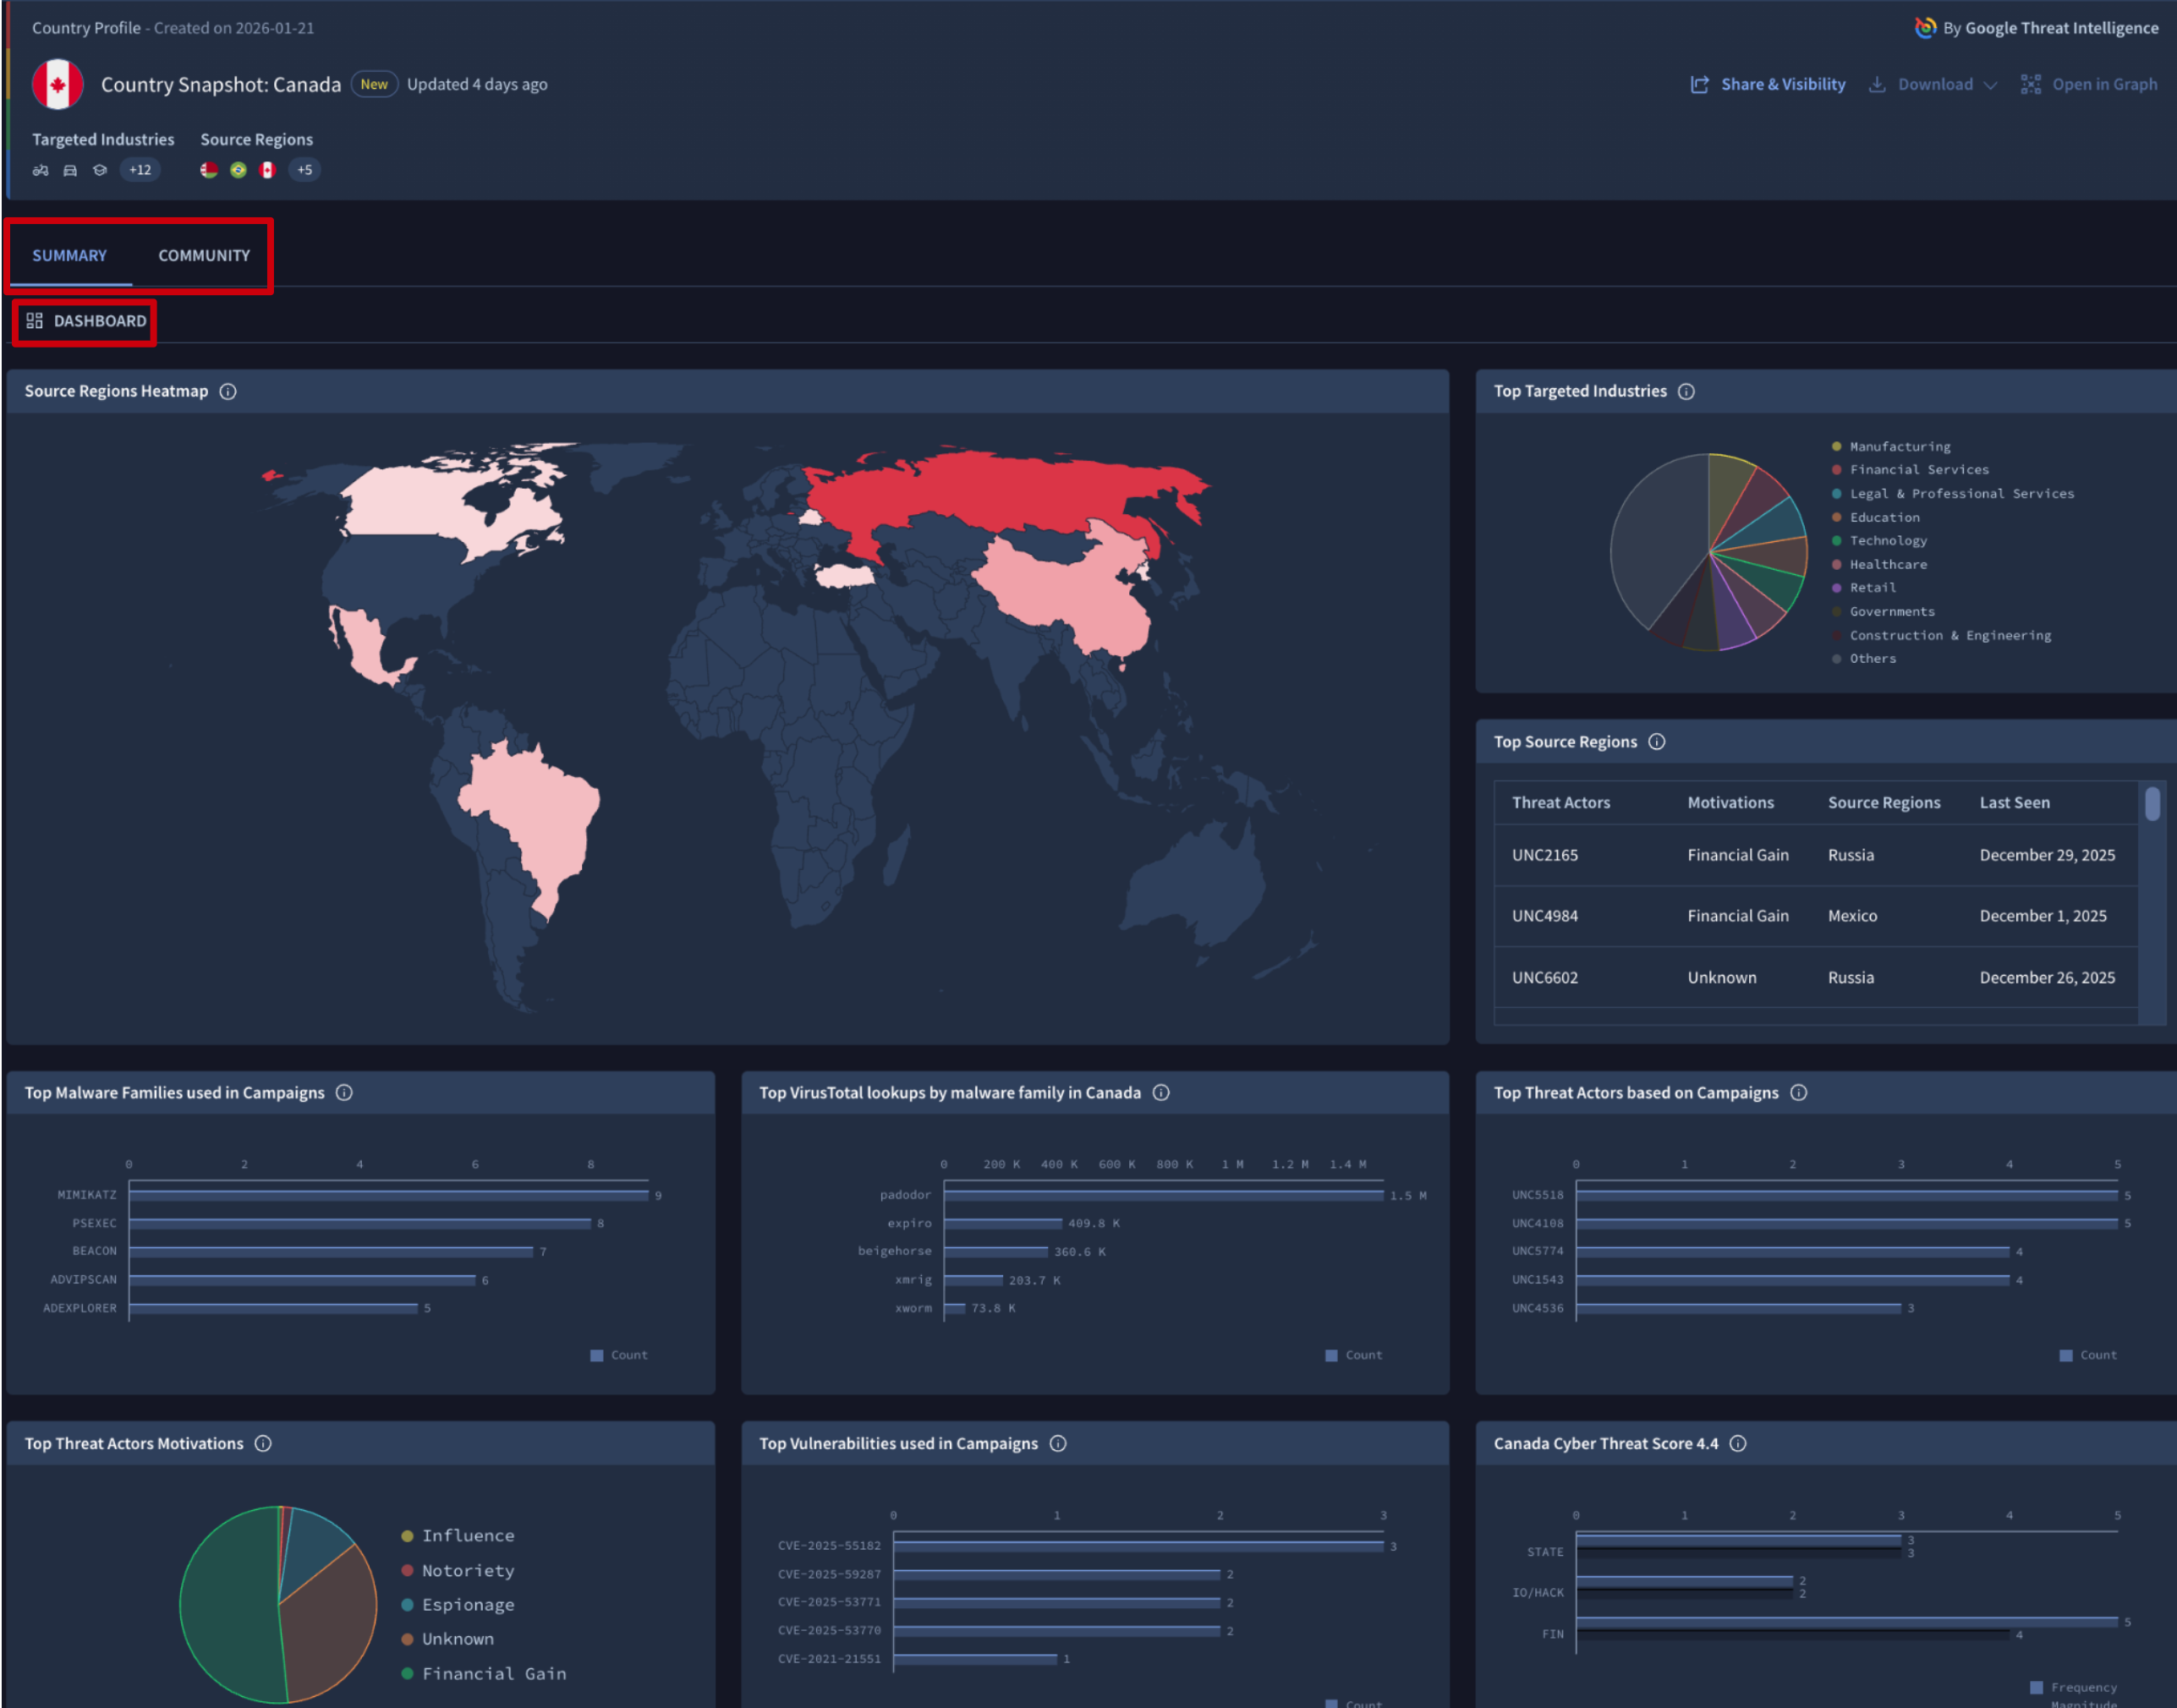
Task: Toggle Espionage legend item in motivations chart
Action: pyautogui.click(x=467, y=1604)
